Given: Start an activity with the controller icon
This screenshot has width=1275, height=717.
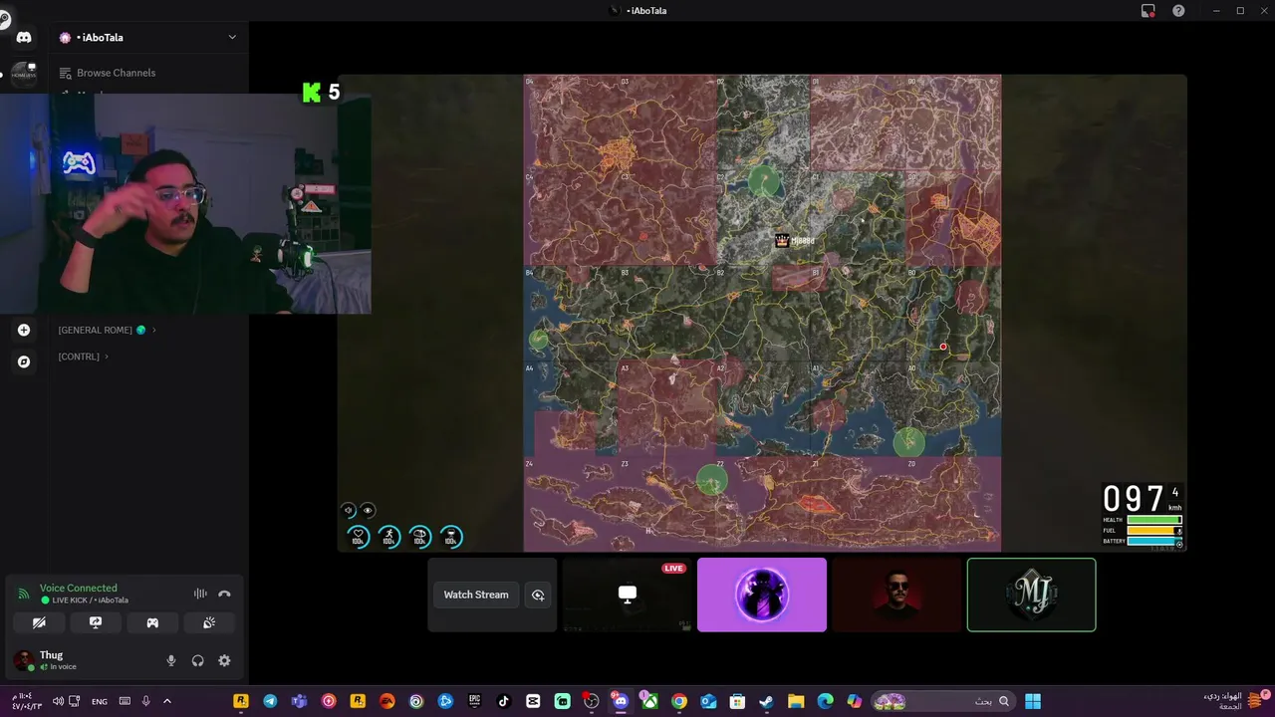Looking at the screenshot, I should coord(152,622).
